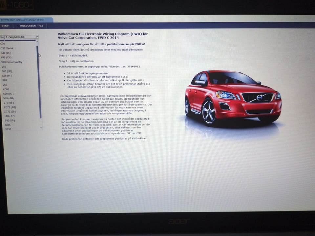Click the red Volvo XC60 image
The width and height of the screenshot is (315, 236).
[233, 98]
